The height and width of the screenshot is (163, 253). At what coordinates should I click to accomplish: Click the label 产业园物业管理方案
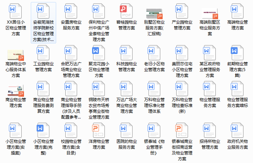pos(182,25)
